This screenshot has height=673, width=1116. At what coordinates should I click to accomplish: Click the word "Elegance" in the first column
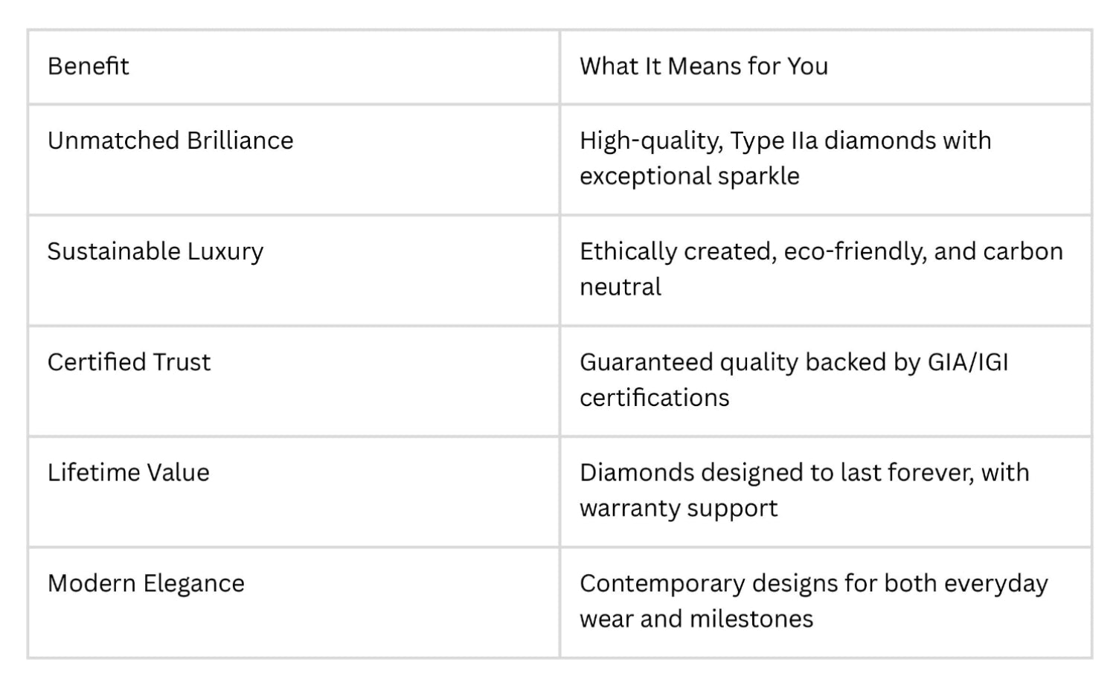tap(193, 584)
